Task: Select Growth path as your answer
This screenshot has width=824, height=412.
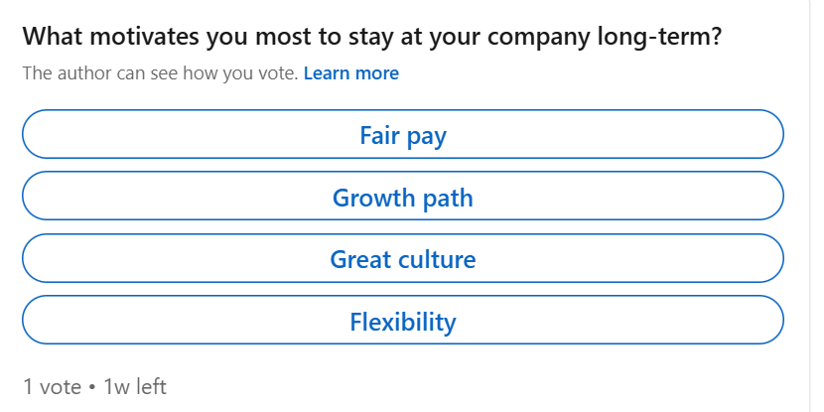Action: 403,197
